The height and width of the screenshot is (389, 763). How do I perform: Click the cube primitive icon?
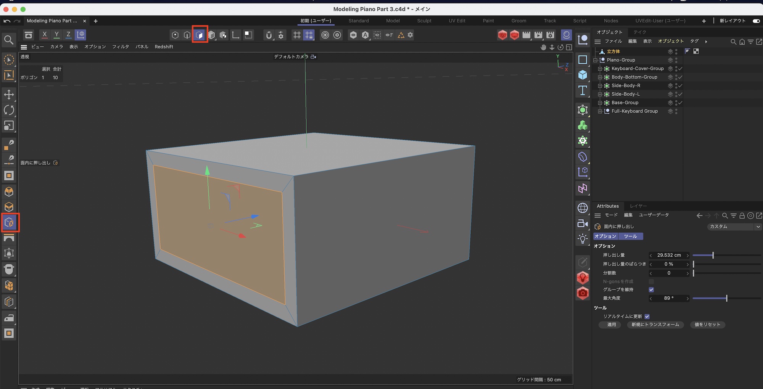(583, 75)
